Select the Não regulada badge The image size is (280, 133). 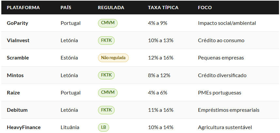click(113, 58)
